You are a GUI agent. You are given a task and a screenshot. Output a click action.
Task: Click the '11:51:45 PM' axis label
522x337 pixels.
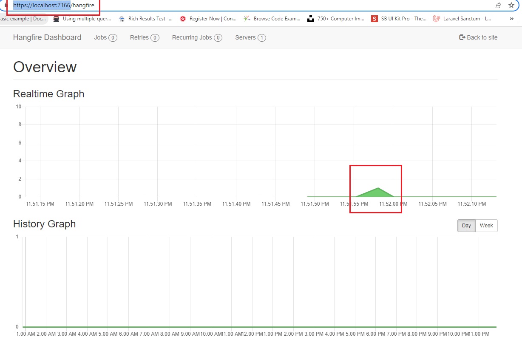275,204
